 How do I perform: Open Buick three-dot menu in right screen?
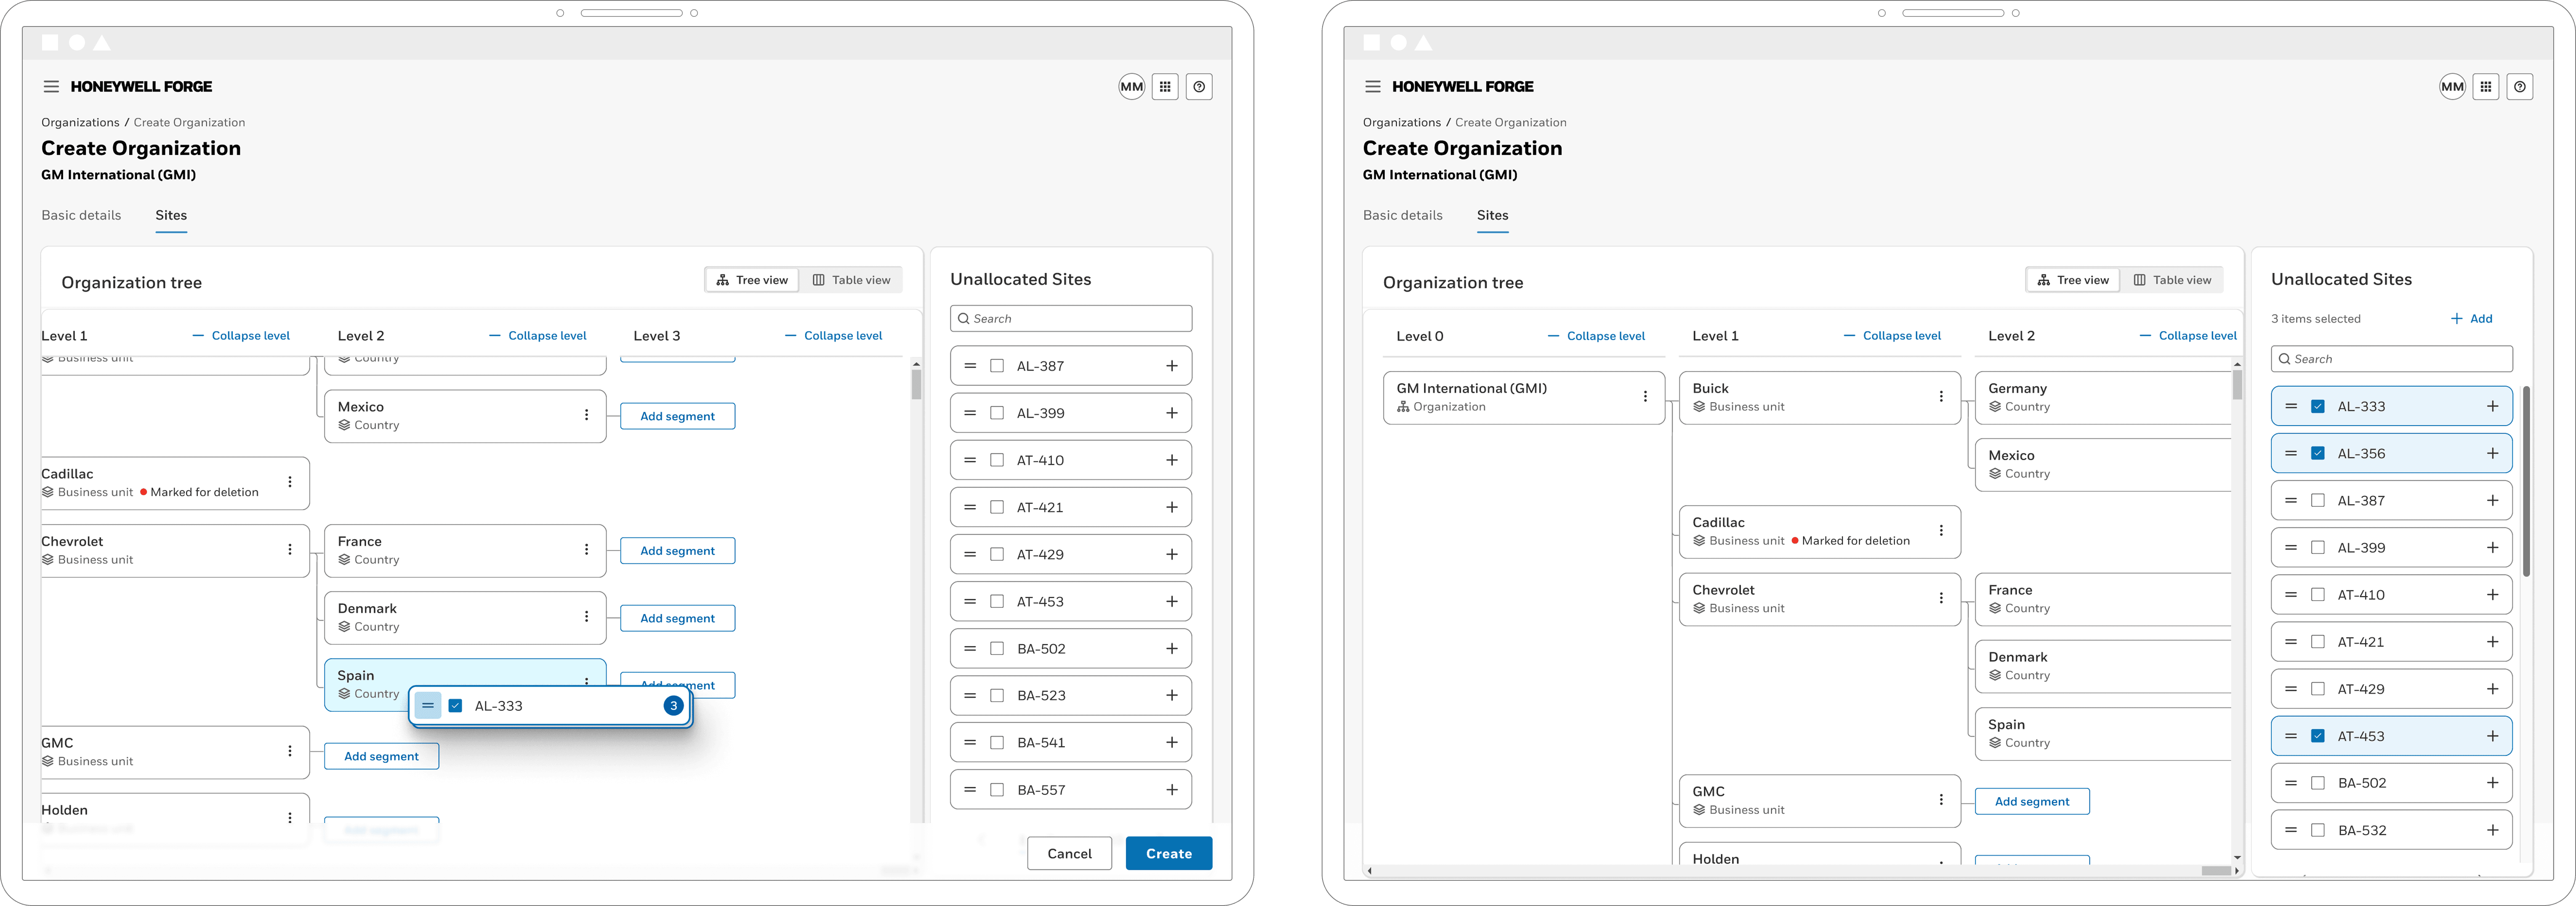[1941, 397]
